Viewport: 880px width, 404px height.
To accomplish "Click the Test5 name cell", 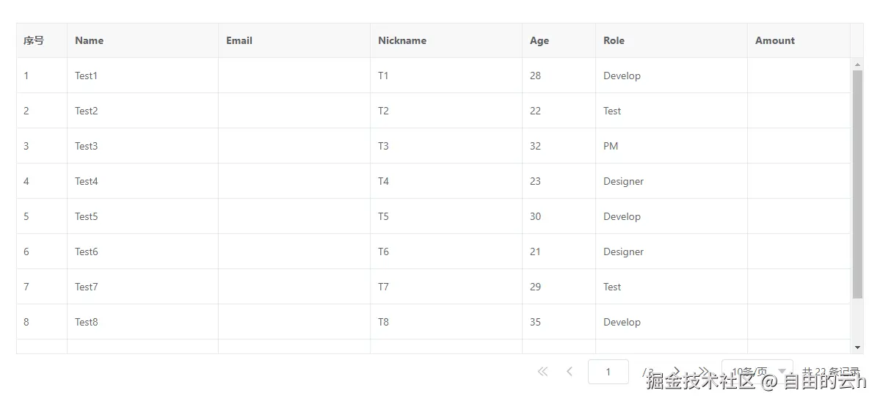I will [x=87, y=216].
